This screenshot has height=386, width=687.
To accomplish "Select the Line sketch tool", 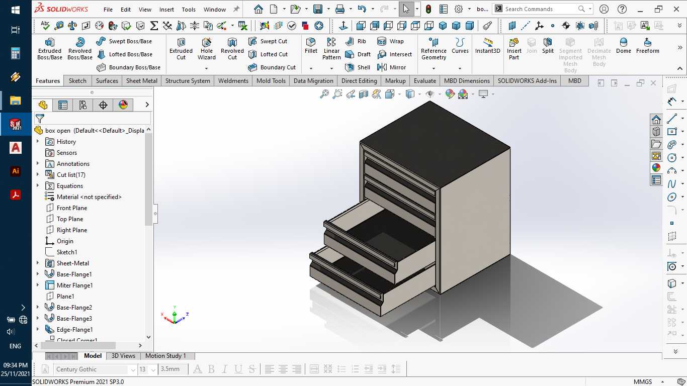I will coord(672,119).
